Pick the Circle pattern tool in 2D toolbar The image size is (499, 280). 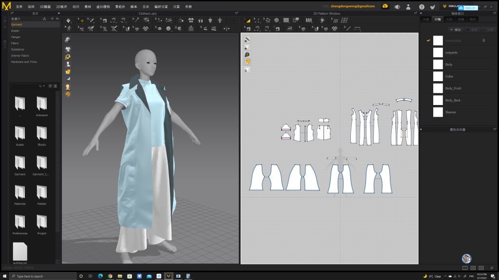(x=276, y=20)
